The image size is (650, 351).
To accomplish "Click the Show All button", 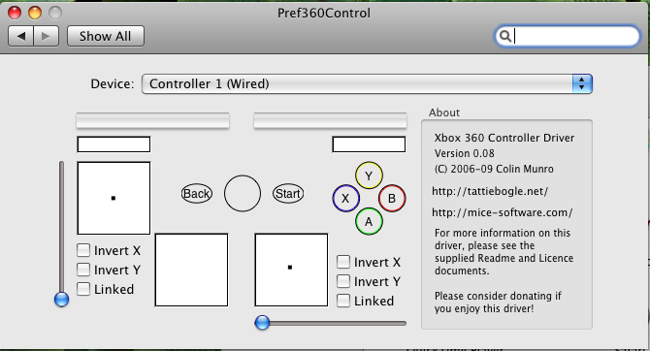I will [106, 36].
